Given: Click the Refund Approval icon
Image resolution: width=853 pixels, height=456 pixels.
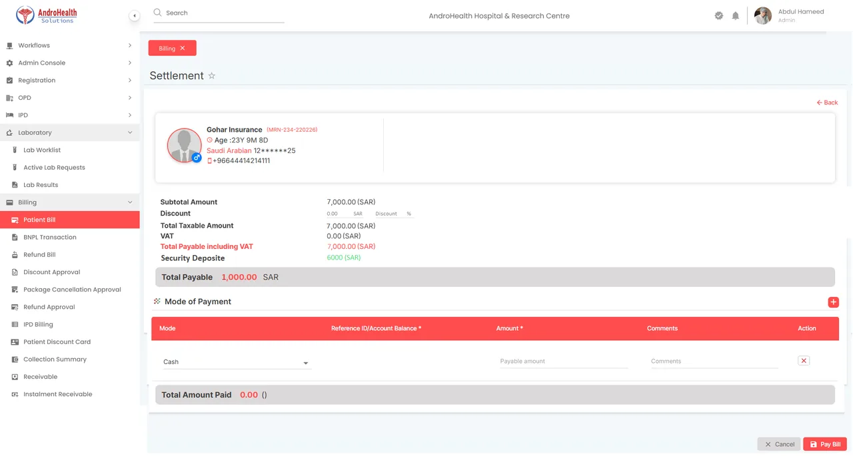Looking at the screenshot, I should [15, 307].
